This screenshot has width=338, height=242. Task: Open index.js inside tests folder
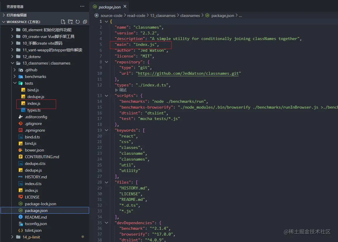34,103
